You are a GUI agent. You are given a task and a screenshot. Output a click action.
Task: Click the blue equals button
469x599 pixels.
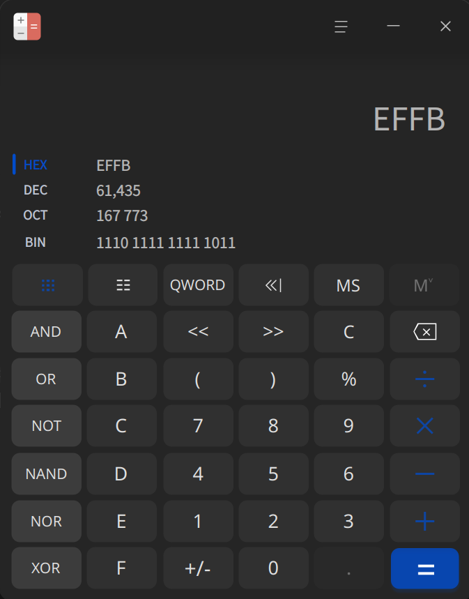coord(424,568)
